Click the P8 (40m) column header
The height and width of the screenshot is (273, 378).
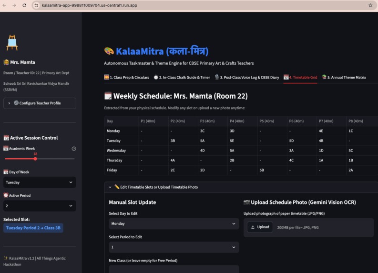coord(362,121)
